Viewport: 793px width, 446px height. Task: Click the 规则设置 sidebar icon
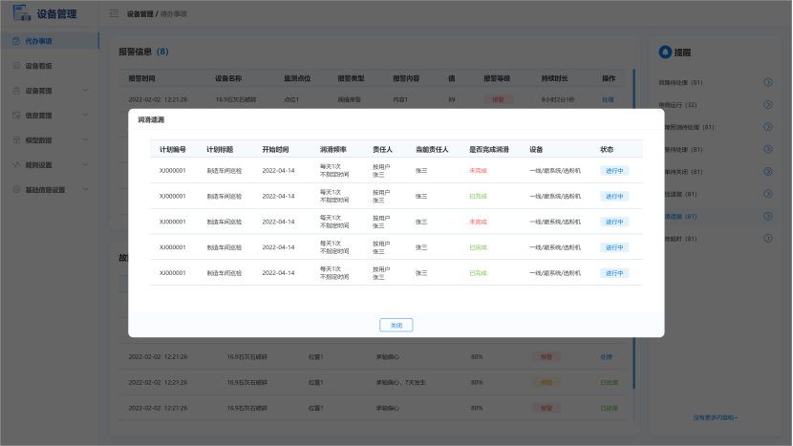(15, 165)
